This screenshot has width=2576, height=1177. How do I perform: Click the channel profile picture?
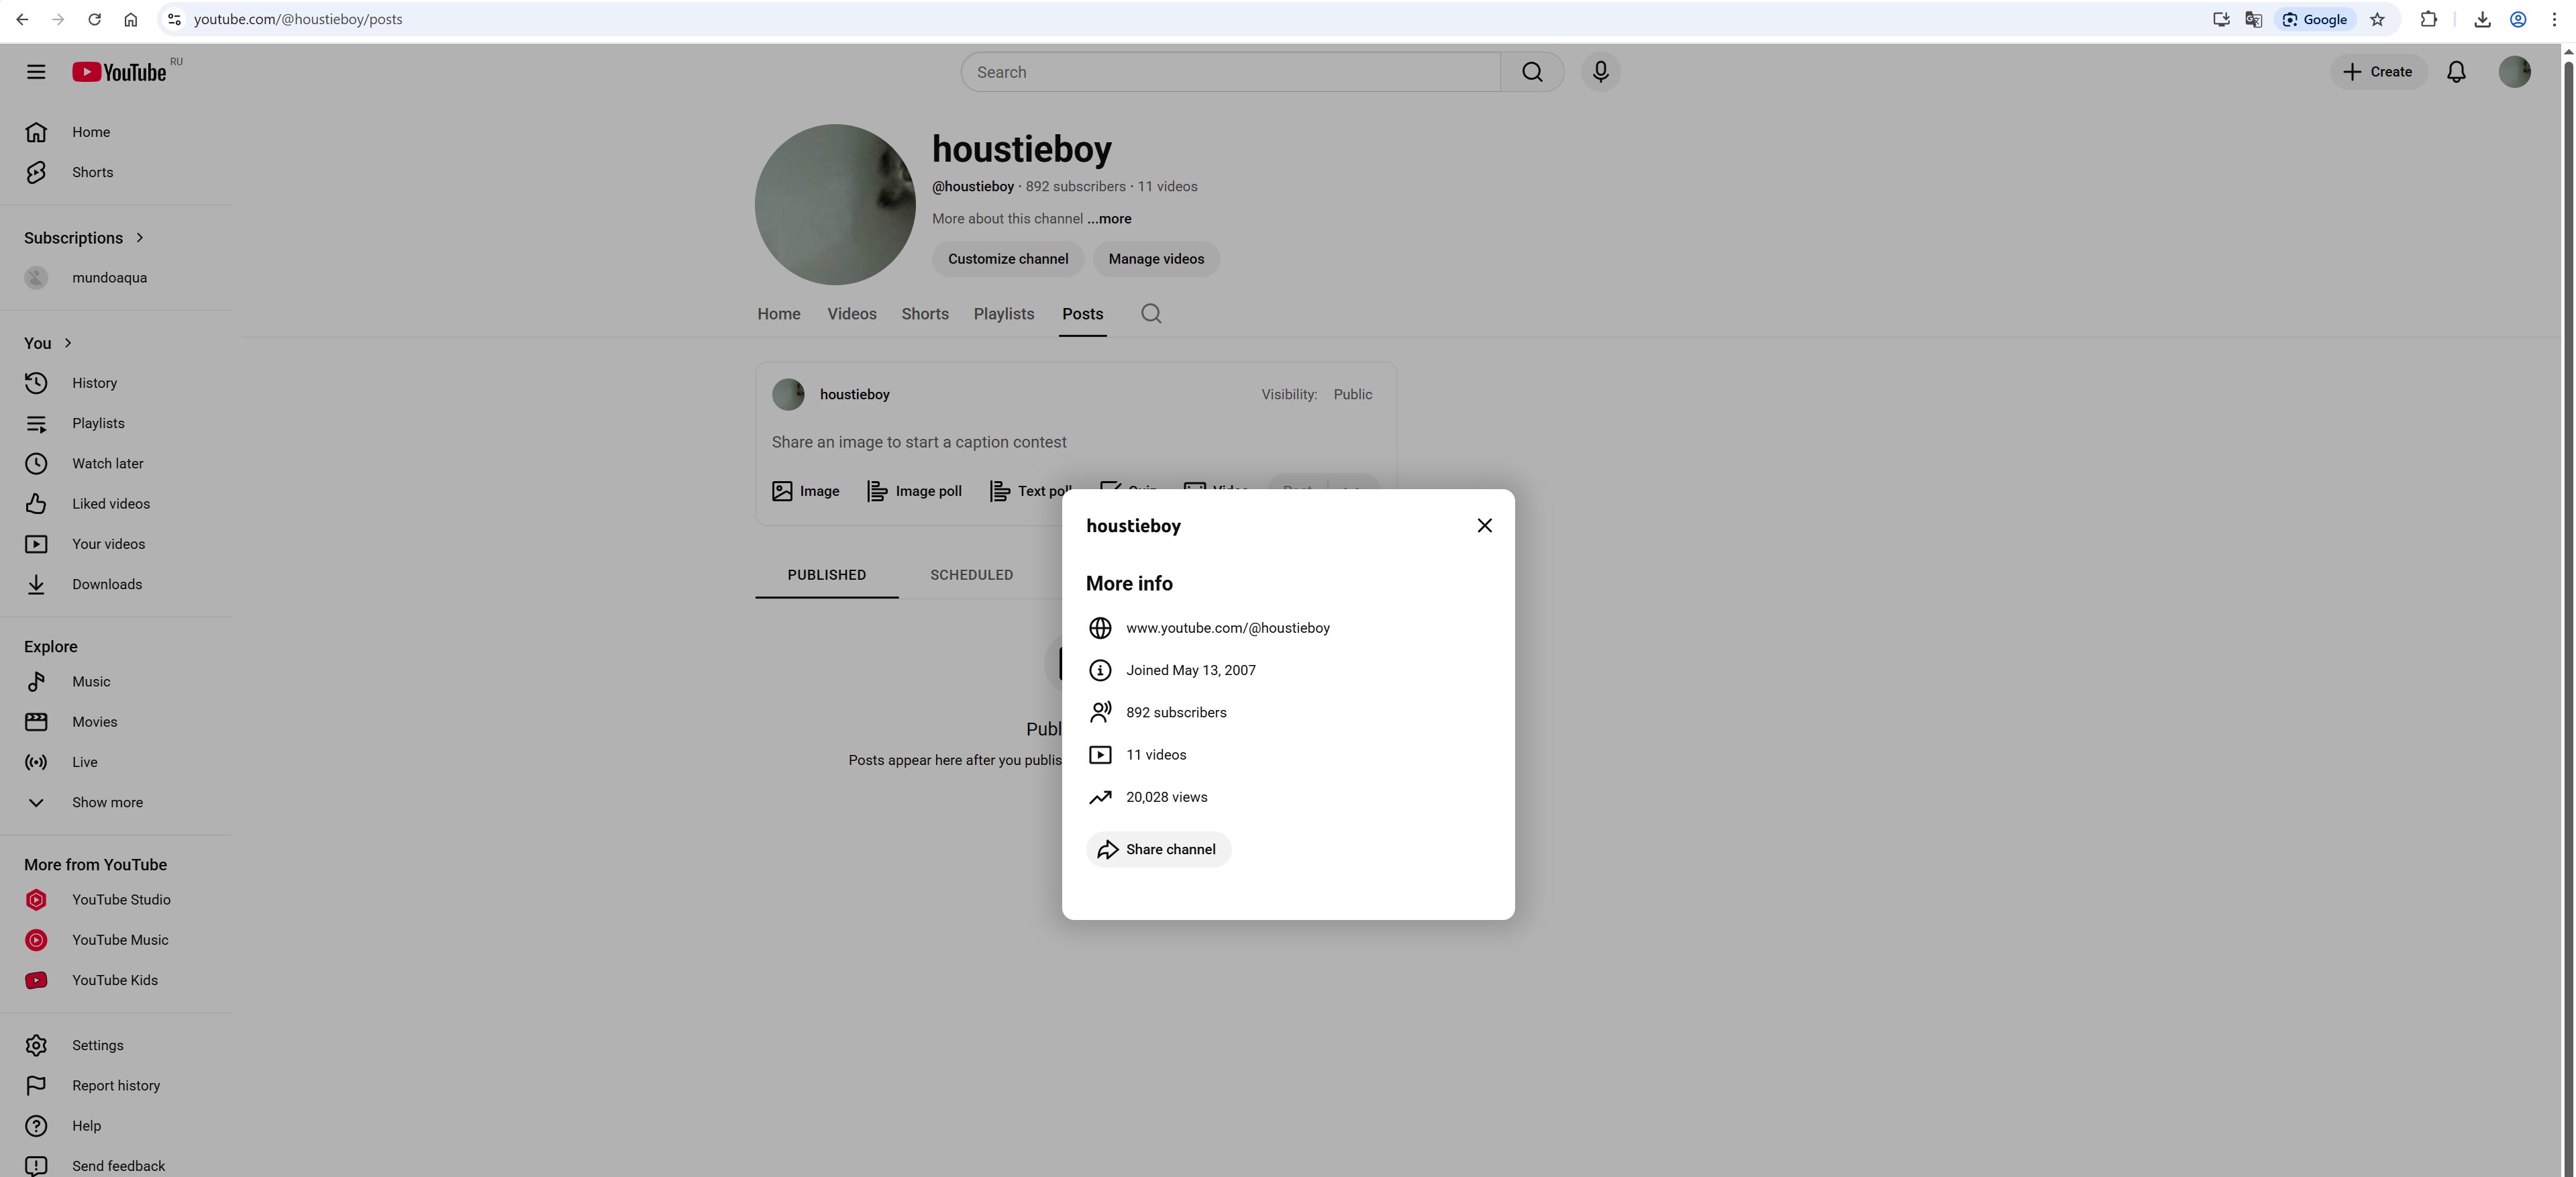point(835,204)
